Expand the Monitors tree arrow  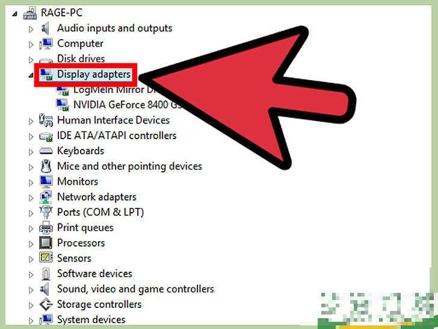pos(31,183)
